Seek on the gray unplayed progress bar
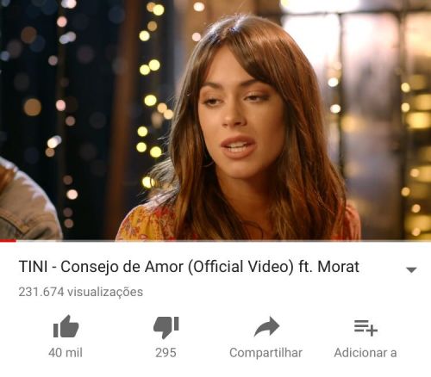 (223, 241)
